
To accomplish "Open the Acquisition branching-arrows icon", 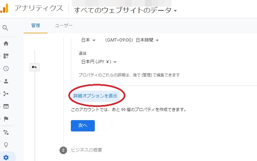I will point(6,94).
